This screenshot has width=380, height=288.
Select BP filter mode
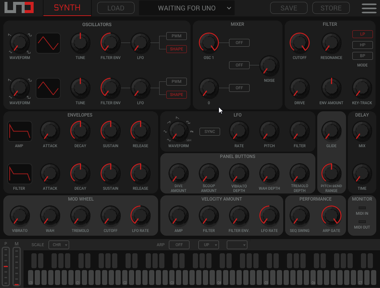[362, 56]
